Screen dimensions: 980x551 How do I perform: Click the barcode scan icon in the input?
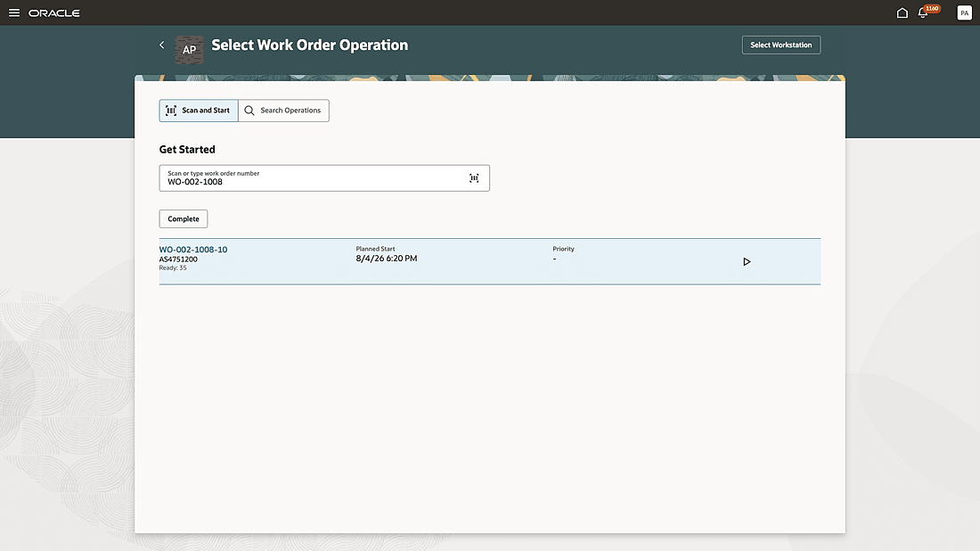(474, 178)
